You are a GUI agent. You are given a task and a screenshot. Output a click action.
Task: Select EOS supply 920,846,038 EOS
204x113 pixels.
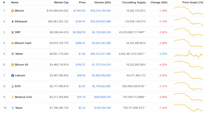[134, 86]
